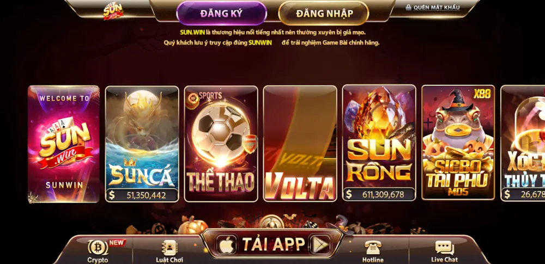545x264 pixels.
Task: Launch the Volta game card
Action: [300, 144]
